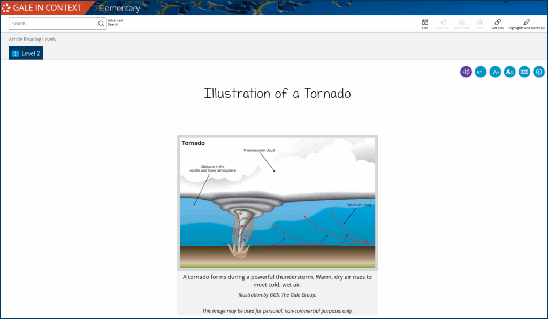Image resolution: width=548 pixels, height=319 pixels.
Task: Click the Illustration of a Tornado title
Action: (277, 94)
